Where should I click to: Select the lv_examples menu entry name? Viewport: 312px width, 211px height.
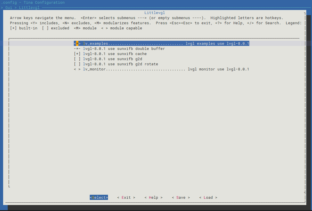click(95, 44)
